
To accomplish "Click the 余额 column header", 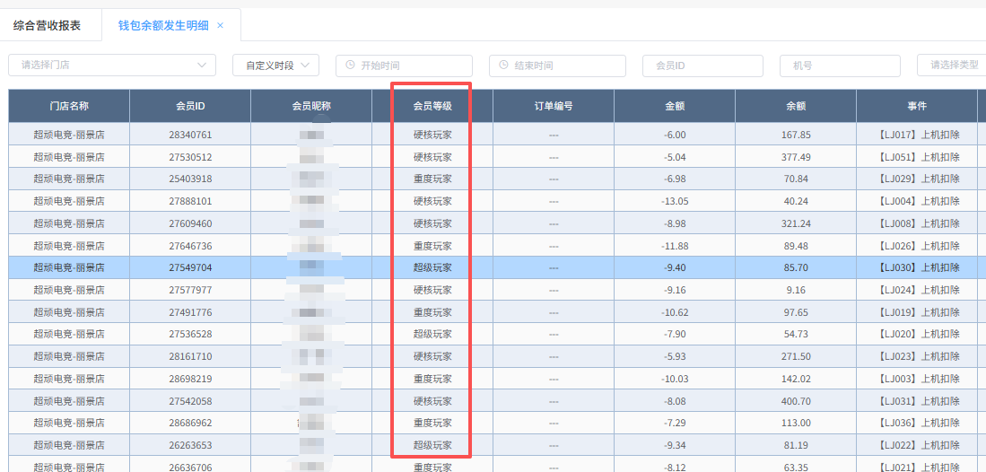I will tap(796, 106).
